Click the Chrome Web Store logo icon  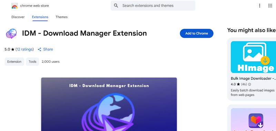(14, 6)
